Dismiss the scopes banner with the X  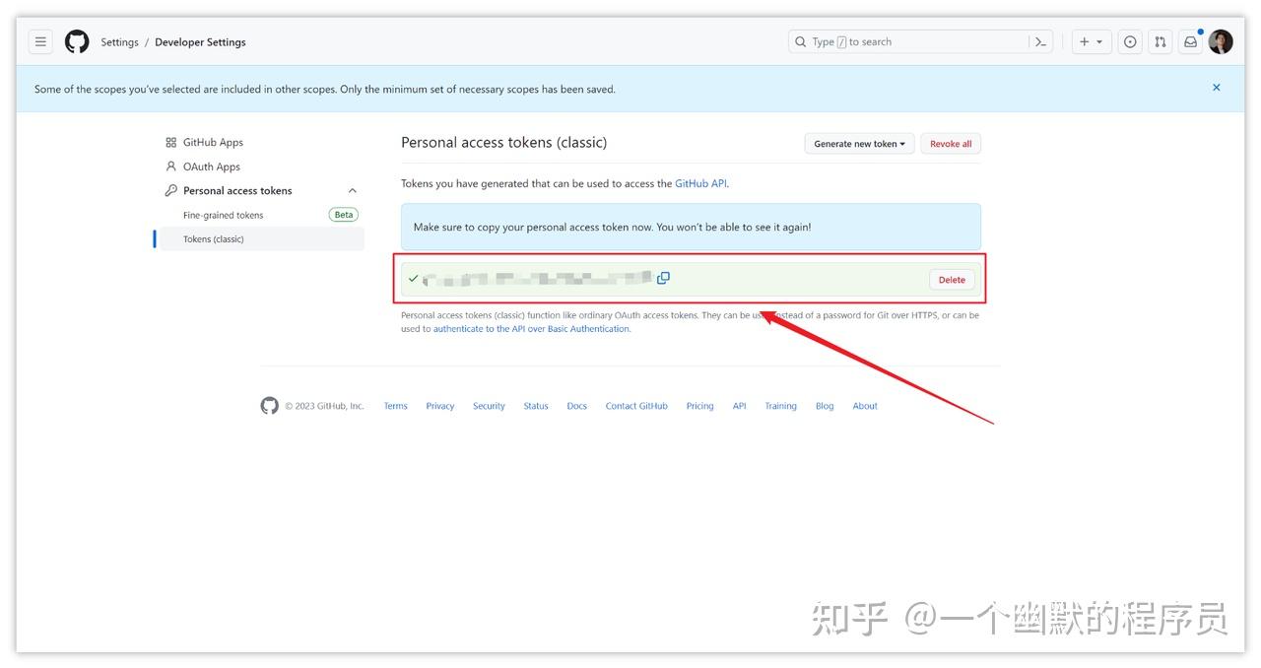click(x=1216, y=87)
